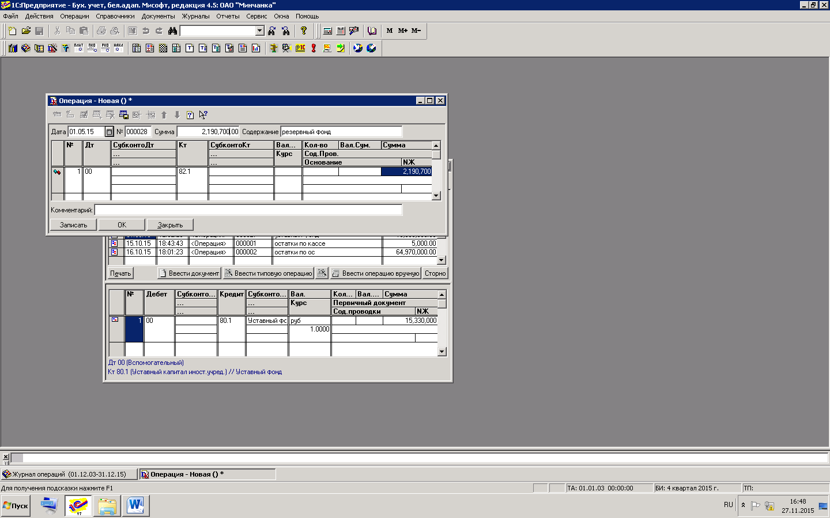Click the Печать button in the journal
This screenshot has width=830, height=518.
tap(120, 273)
